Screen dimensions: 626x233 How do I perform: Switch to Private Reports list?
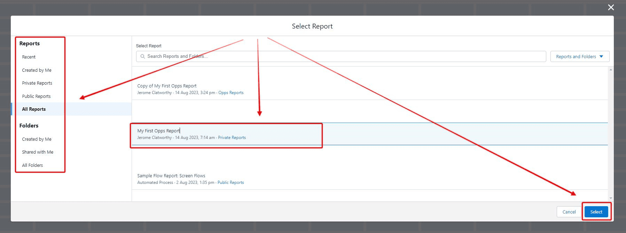[x=37, y=83]
